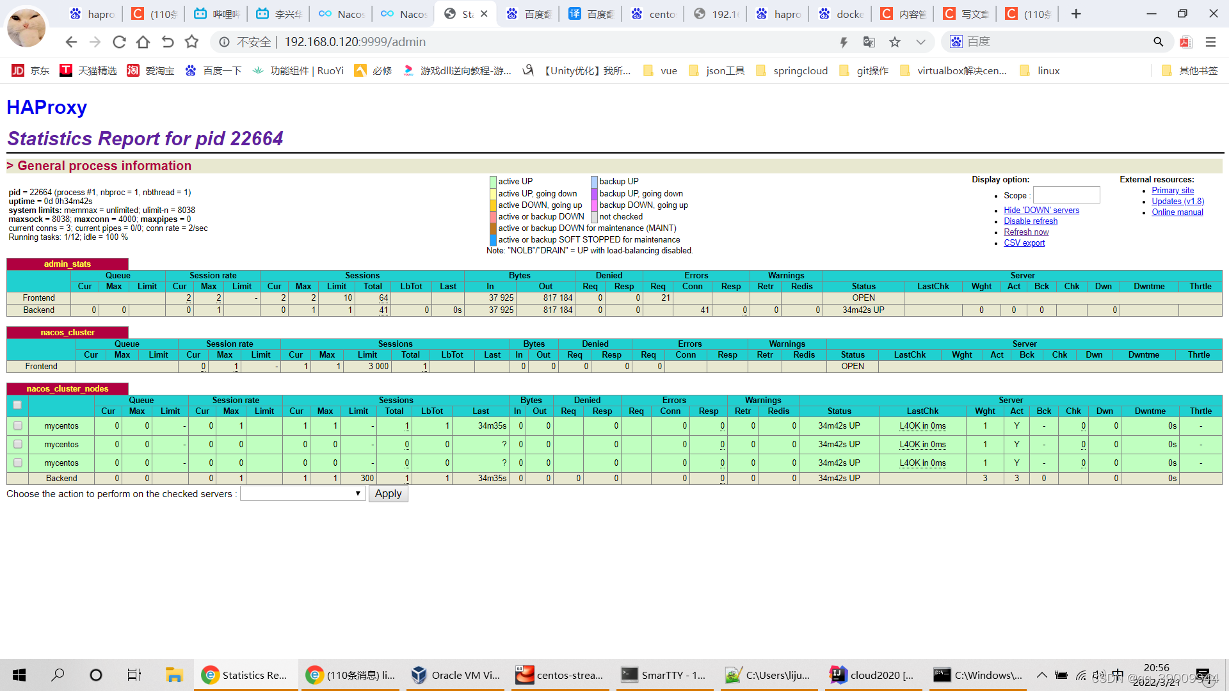Open the browser hamburger menu

pos(1210,42)
